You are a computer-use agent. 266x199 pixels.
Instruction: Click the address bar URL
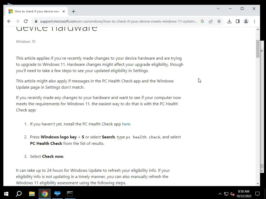click(x=118, y=21)
